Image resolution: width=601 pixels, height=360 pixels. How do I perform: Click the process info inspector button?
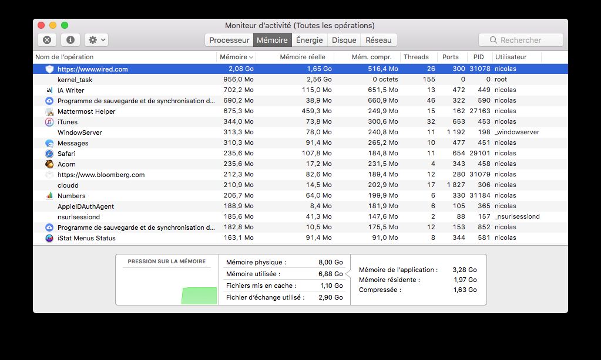tap(70, 40)
